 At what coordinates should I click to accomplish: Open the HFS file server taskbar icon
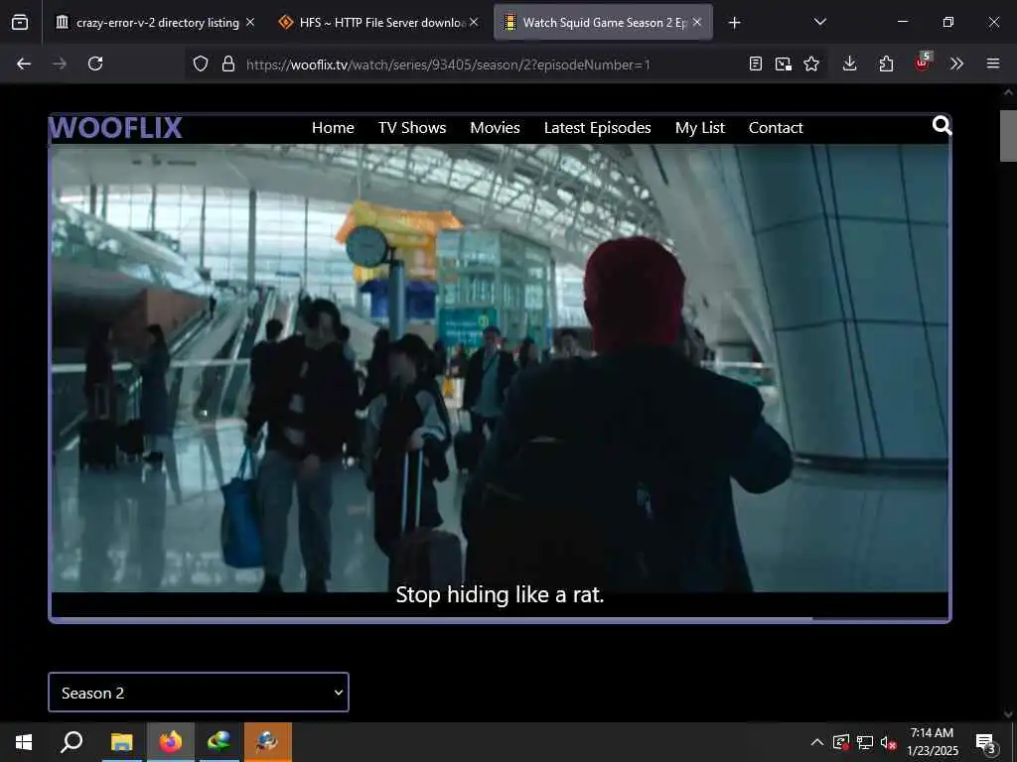click(268, 742)
